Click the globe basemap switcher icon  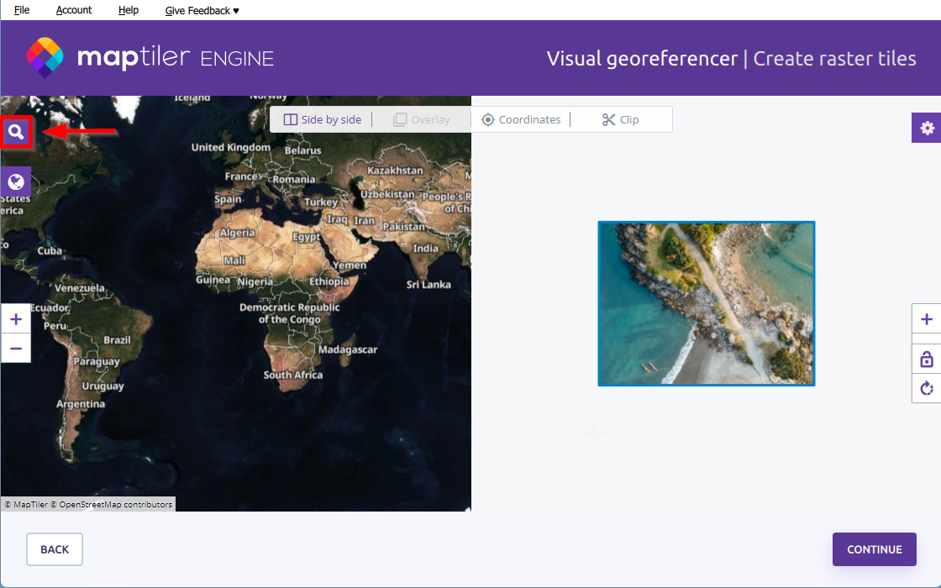[16, 181]
